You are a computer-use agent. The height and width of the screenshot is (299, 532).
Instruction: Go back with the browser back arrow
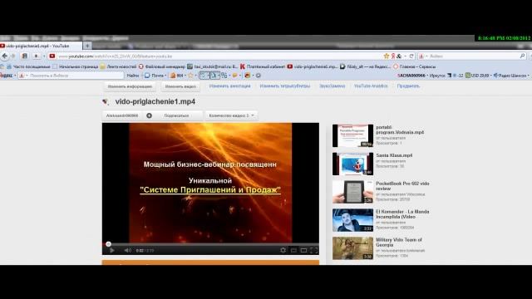point(5,56)
